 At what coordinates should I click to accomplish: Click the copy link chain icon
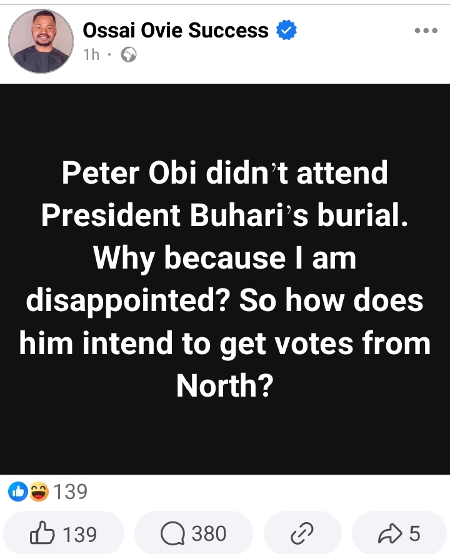point(302,534)
